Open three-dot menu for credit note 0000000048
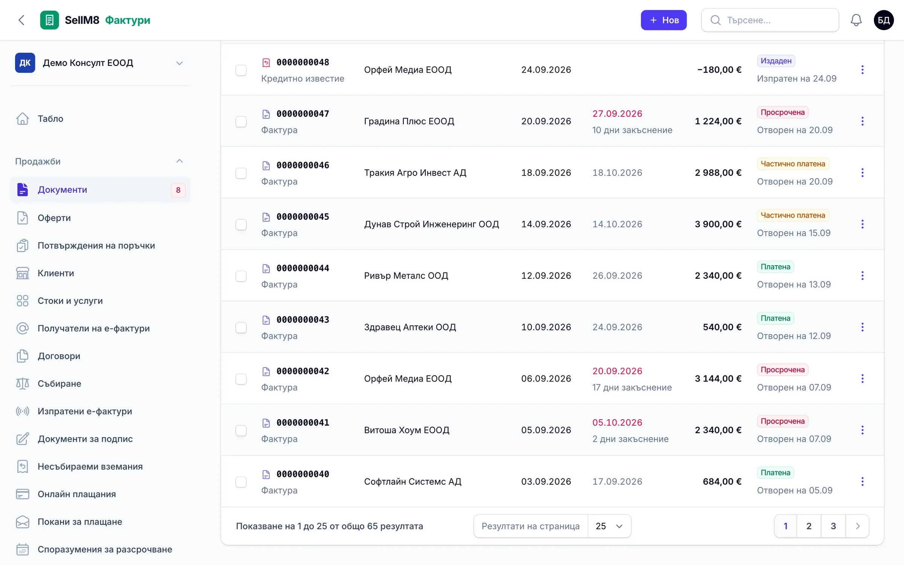This screenshot has height=565, width=904. pyautogui.click(x=862, y=70)
